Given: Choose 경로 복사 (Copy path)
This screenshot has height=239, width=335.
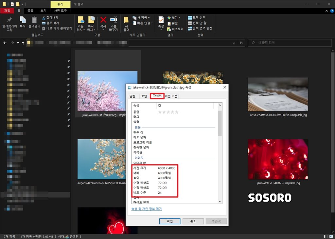Looking at the screenshot, I should pyautogui.click(x=50, y=23).
